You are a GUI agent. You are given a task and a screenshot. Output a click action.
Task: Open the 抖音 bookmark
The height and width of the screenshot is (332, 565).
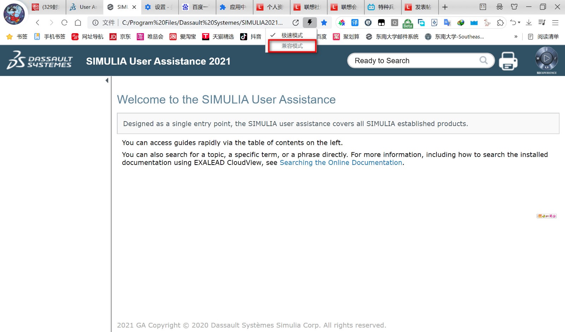pyautogui.click(x=251, y=37)
